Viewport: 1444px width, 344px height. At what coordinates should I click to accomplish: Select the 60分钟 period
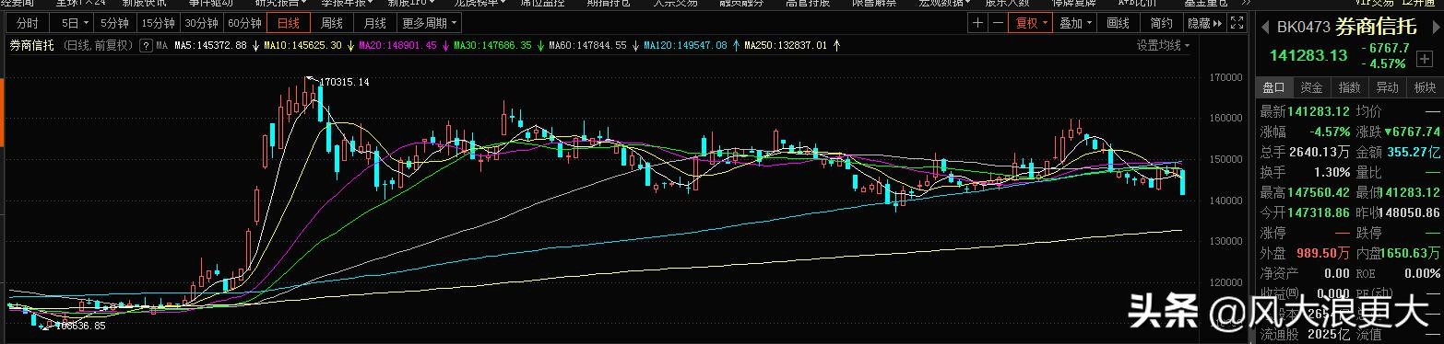click(246, 23)
